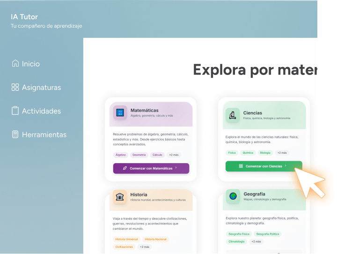
Task: Expand the '+2 más' tags in Matemáticas
Action: [x=174, y=155]
